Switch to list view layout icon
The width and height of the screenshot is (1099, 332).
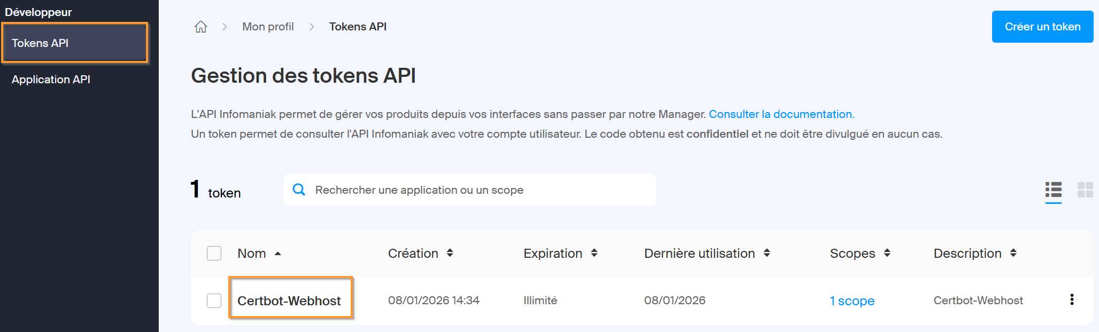pyautogui.click(x=1054, y=190)
